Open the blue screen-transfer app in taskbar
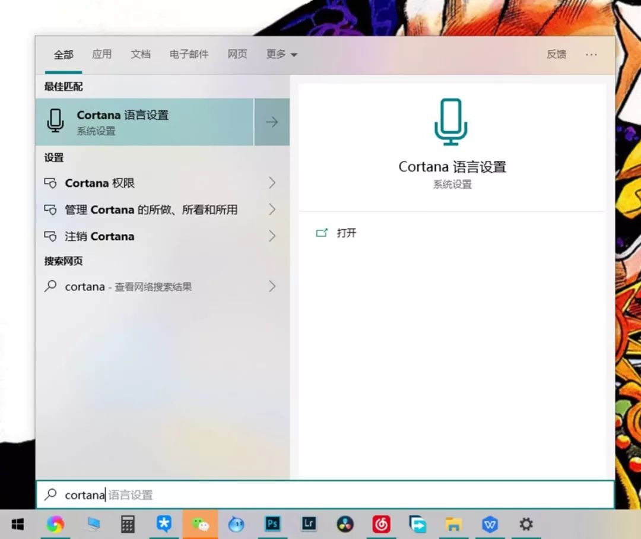The width and height of the screenshot is (641, 539). (417, 524)
